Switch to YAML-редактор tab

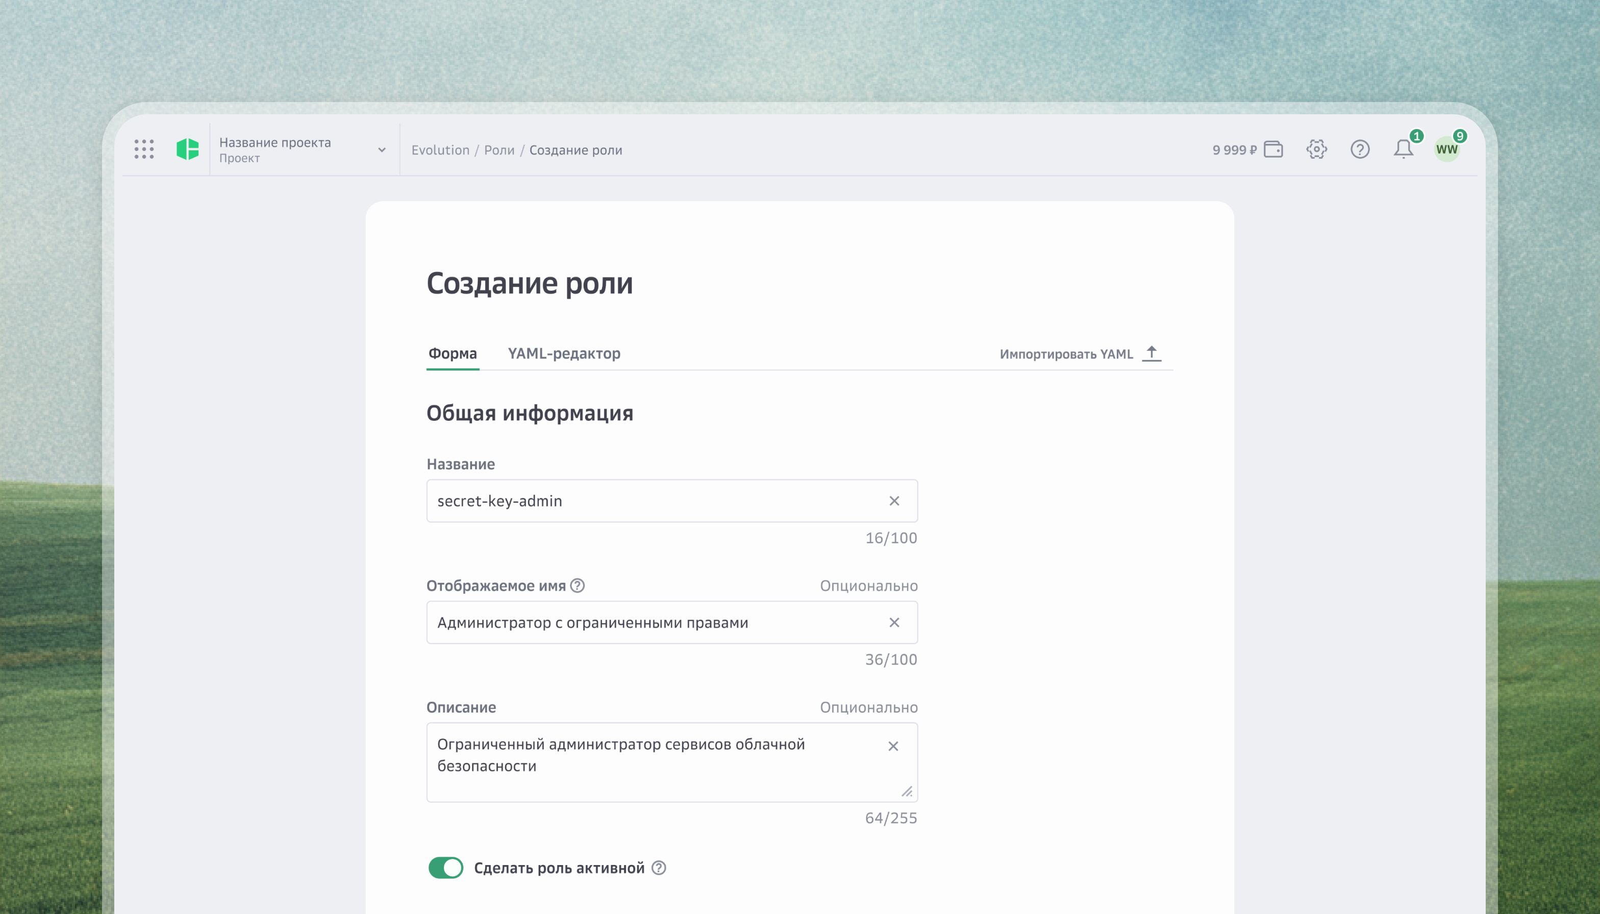pyautogui.click(x=564, y=353)
